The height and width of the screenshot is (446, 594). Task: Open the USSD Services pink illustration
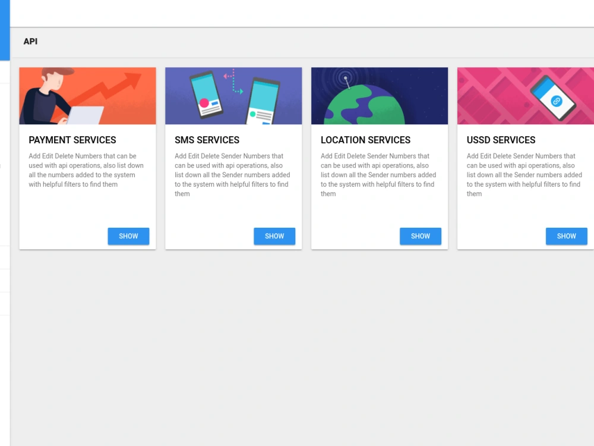[526, 96]
